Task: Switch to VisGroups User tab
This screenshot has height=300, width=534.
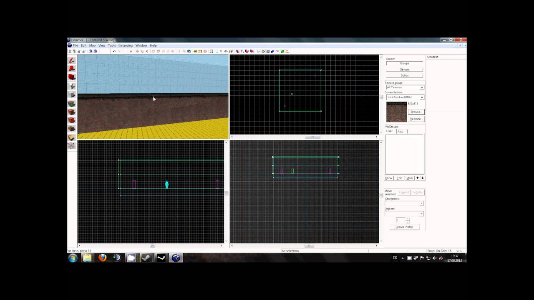Action: point(390,131)
